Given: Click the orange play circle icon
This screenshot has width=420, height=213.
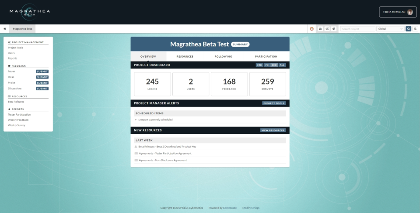Looking at the screenshot, I should (x=311, y=29).
